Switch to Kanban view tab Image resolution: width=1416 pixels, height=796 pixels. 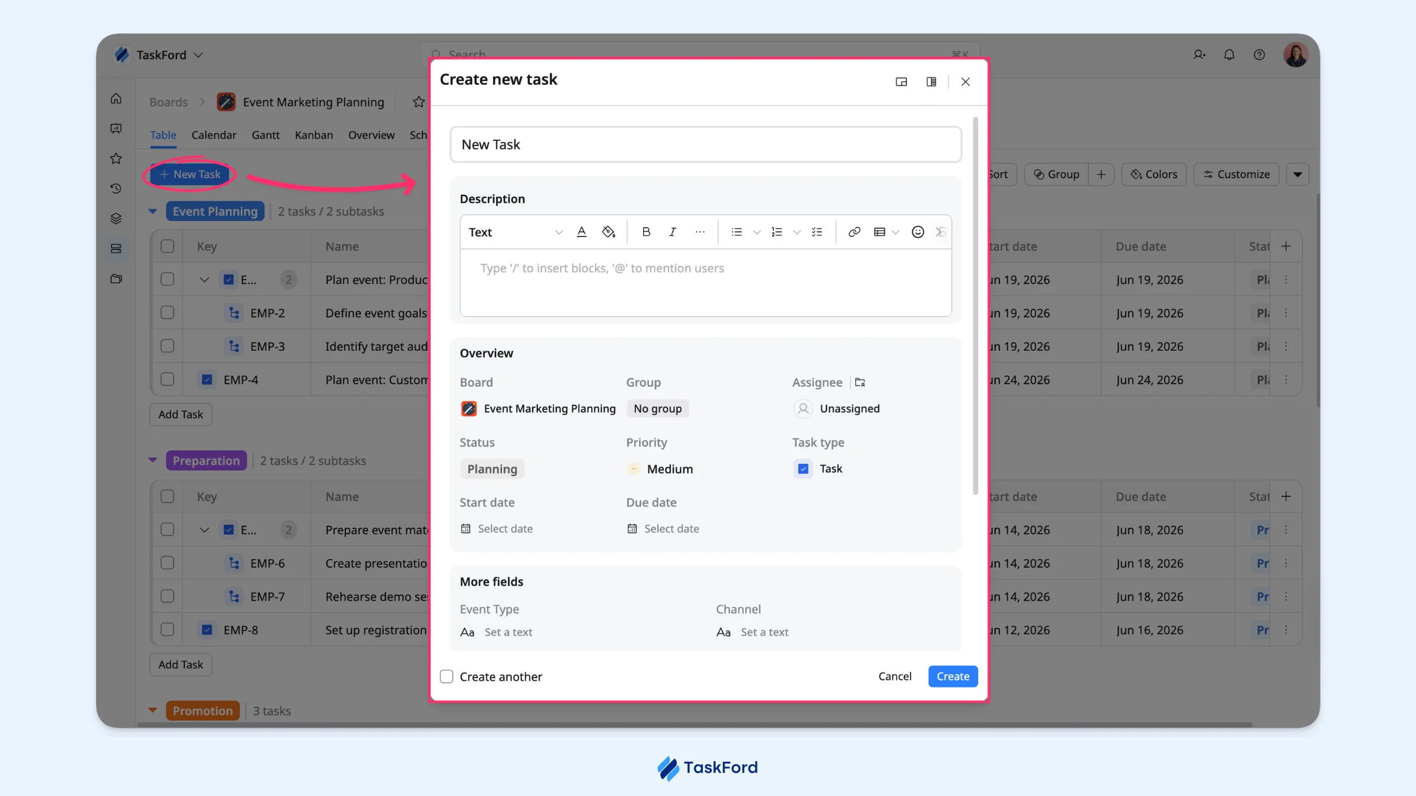pos(314,135)
